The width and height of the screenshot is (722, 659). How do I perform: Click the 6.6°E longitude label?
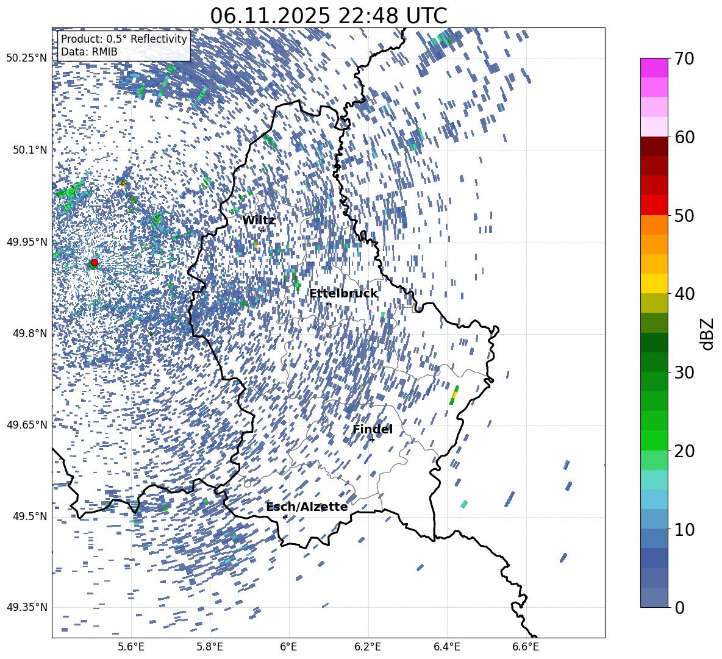point(526,647)
